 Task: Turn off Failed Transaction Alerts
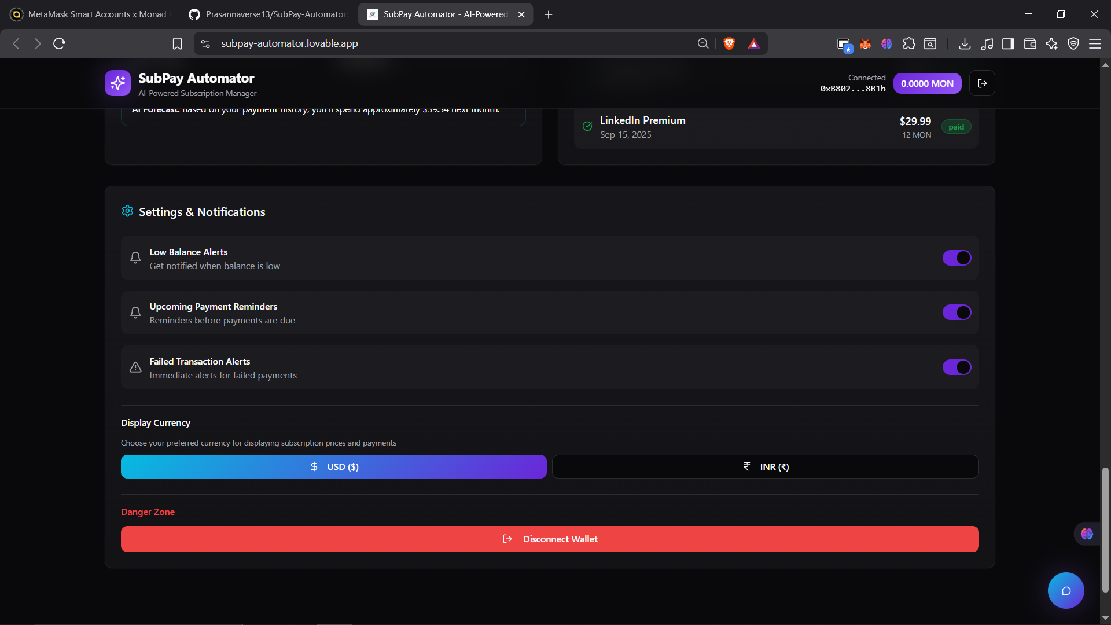coord(957,367)
